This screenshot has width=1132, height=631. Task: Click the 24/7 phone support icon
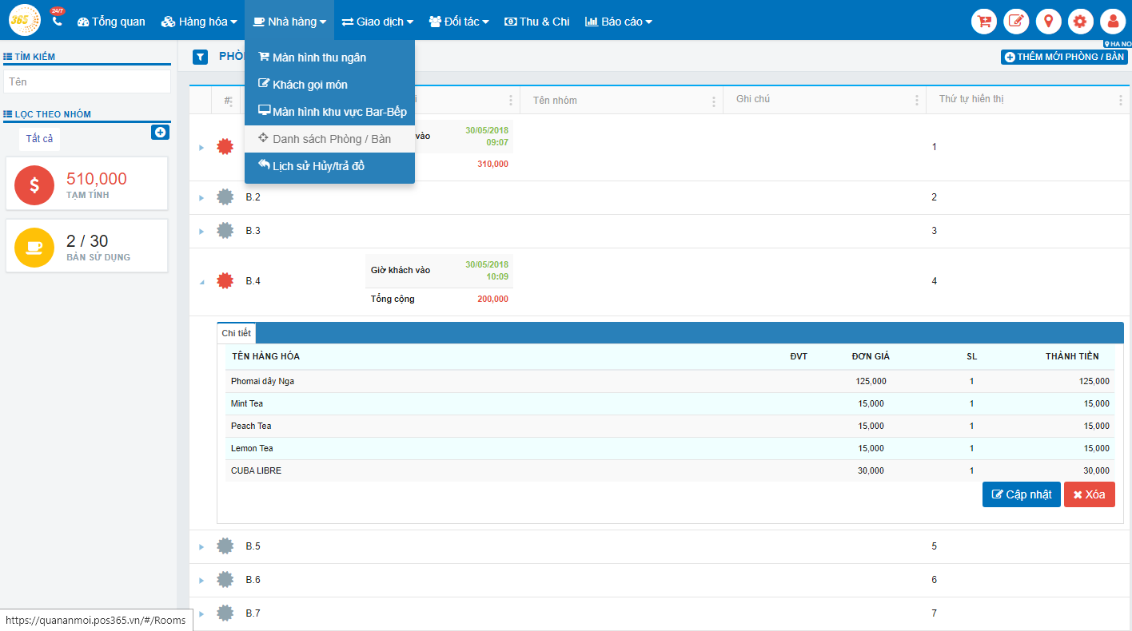(57, 20)
